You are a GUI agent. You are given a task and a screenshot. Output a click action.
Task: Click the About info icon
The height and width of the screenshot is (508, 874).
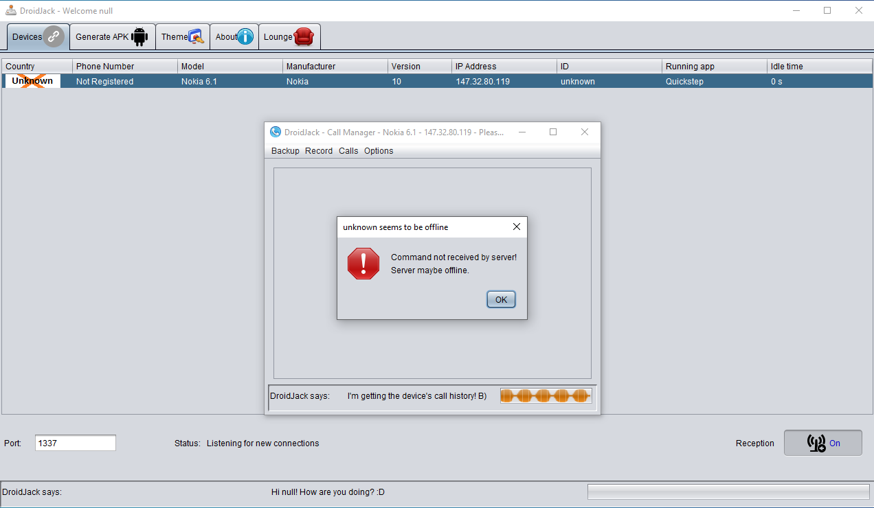tap(245, 37)
